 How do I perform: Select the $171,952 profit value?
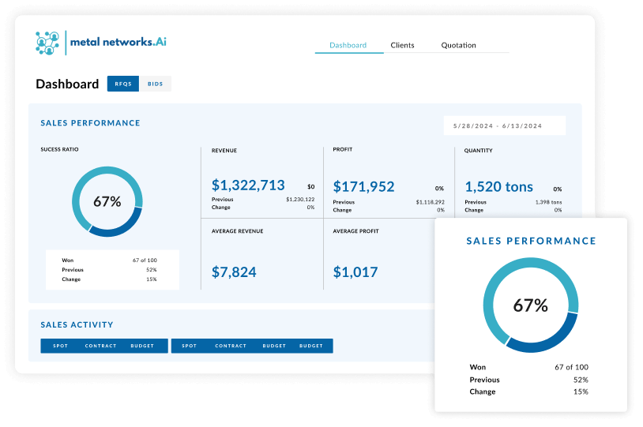click(x=363, y=186)
